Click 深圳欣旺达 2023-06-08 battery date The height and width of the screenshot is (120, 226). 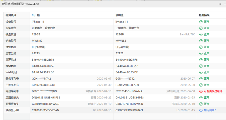click(x=181, y=91)
